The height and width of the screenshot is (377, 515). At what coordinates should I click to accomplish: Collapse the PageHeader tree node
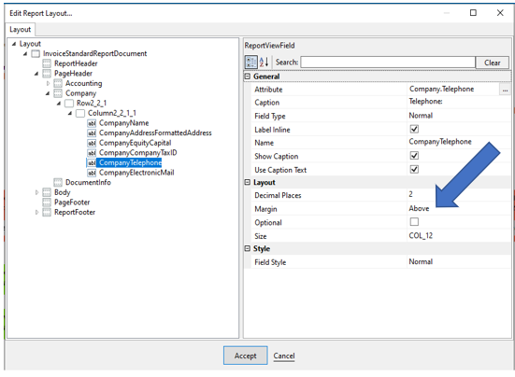tap(36, 74)
